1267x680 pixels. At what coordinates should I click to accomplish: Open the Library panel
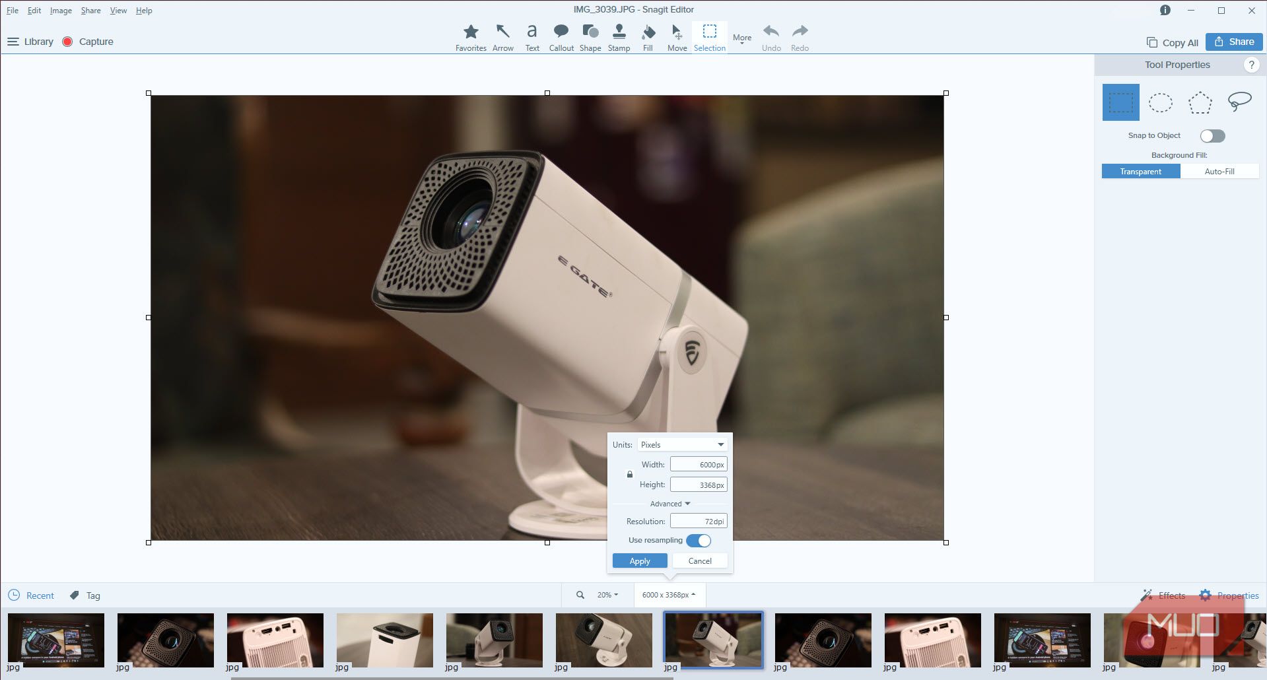30,42
